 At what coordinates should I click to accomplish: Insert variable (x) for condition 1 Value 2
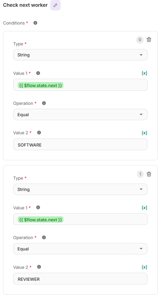coord(144,267)
